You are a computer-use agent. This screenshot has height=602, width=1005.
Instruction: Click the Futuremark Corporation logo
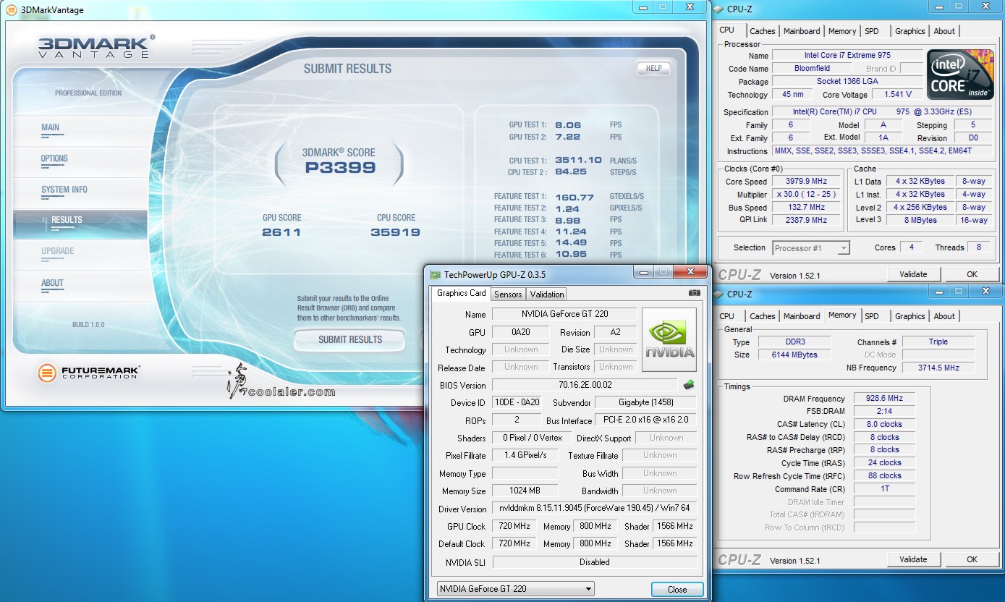click(x=88, y=373)
